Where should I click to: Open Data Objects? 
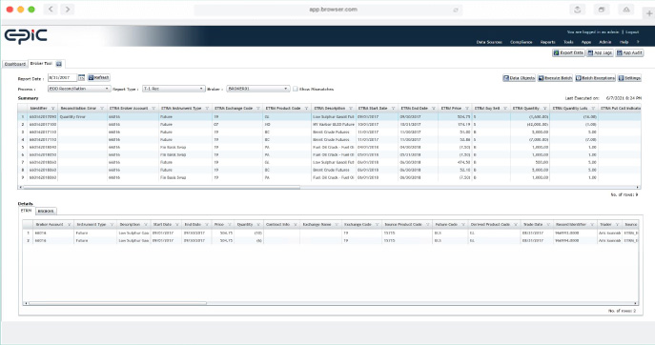pos(519,78)
